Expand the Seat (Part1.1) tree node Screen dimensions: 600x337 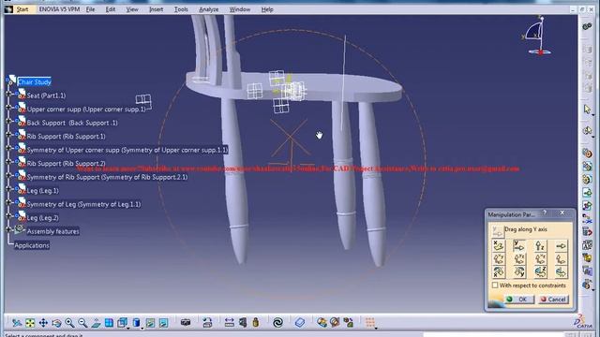[8, 94]
